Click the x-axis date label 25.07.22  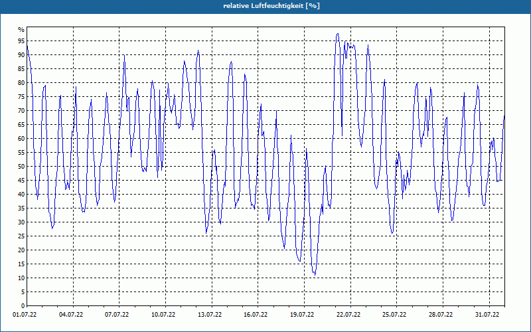(394, 315)
